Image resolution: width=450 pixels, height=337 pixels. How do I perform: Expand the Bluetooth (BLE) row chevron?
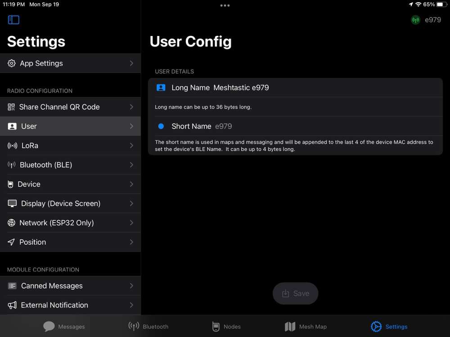(131, 165)
